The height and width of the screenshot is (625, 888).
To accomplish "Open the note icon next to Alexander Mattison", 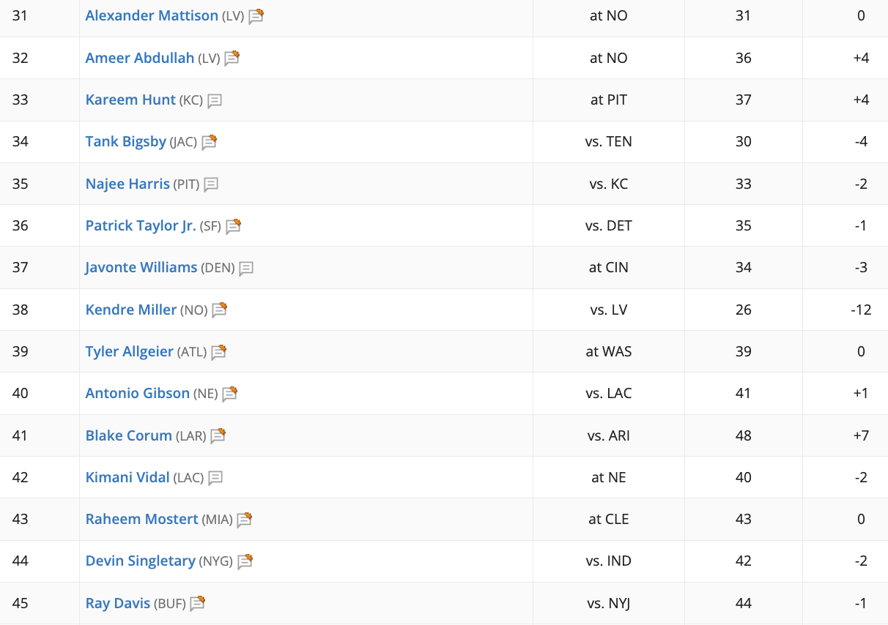I will point(256,16).
